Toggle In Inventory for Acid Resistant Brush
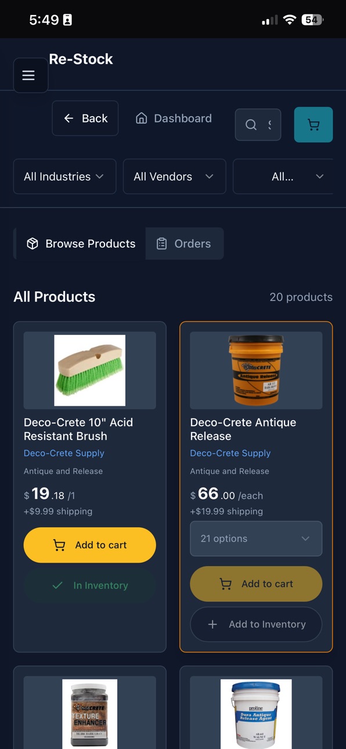 pyautogui.click(x=90, y=585)
